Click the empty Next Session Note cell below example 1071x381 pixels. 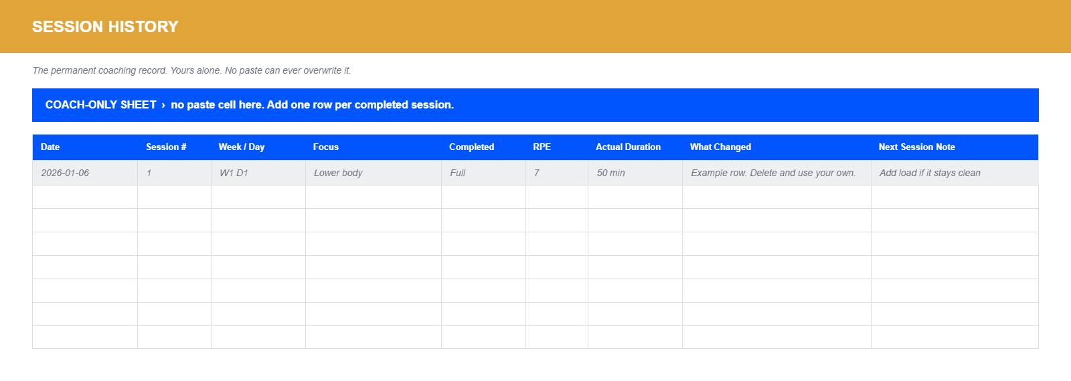(955, 198)
